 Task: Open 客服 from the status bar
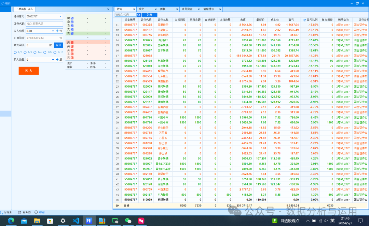[x=40, y=212]
